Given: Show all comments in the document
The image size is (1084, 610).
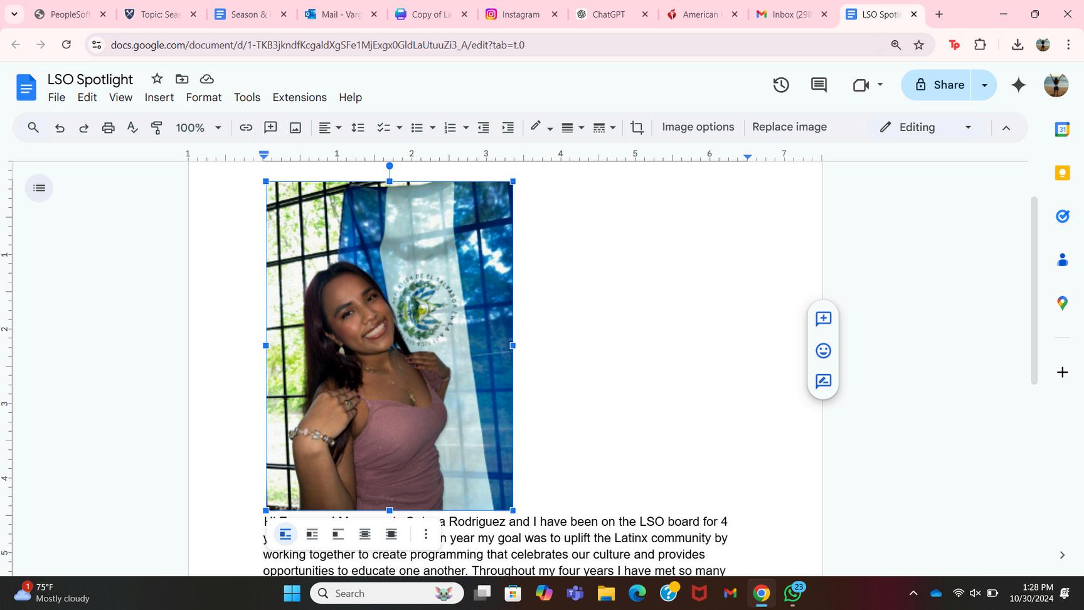Looking at the screenshot, I should (819, 85).
